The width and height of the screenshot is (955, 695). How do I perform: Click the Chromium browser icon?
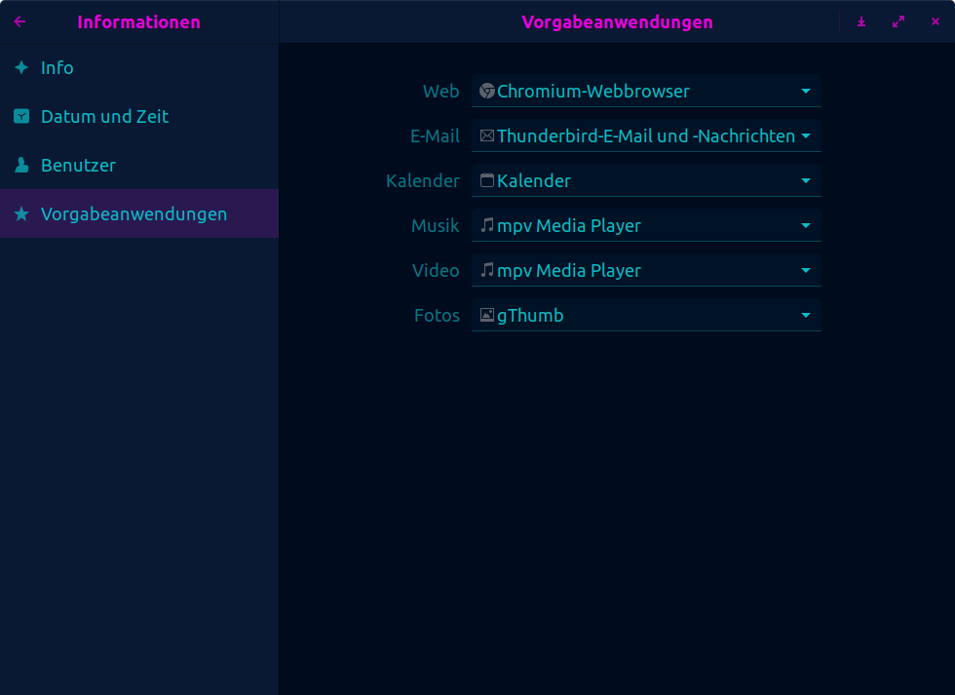click(x=486, y=91)
